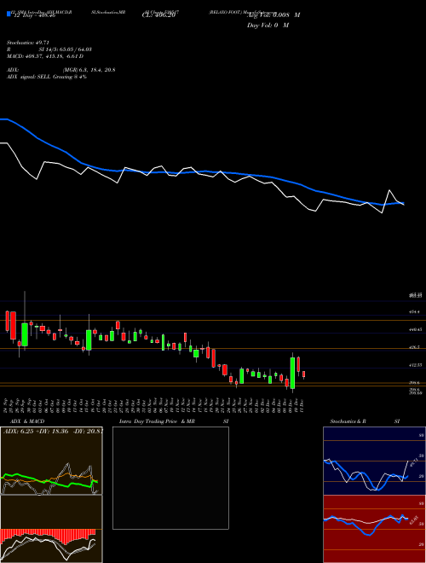Click the 'Avg Vol: 0.008 M' label
This screenshot has height=563, width=426.
(273, 15)
